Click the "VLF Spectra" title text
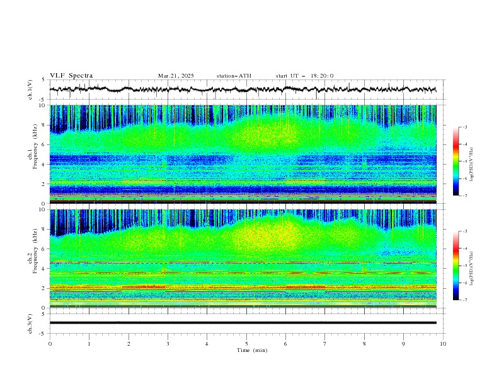Screen dimensions: 499x386 pos(71,76)
